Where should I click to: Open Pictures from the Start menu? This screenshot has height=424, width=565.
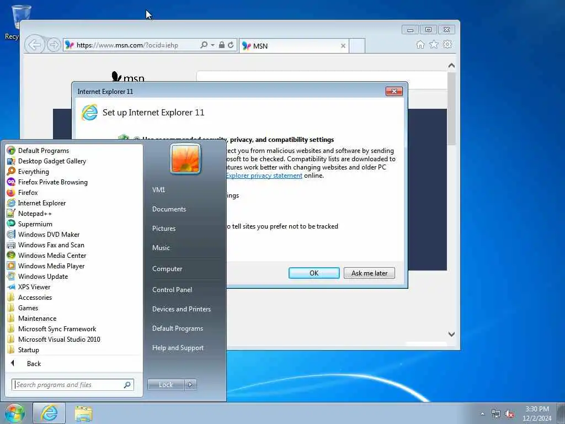164,229
